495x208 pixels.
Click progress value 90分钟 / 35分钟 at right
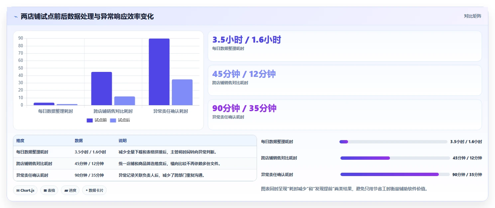(x=467, y=174)
